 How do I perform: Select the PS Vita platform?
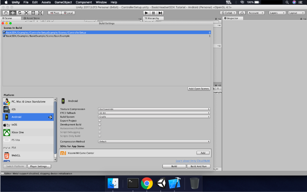pos(28,140)
